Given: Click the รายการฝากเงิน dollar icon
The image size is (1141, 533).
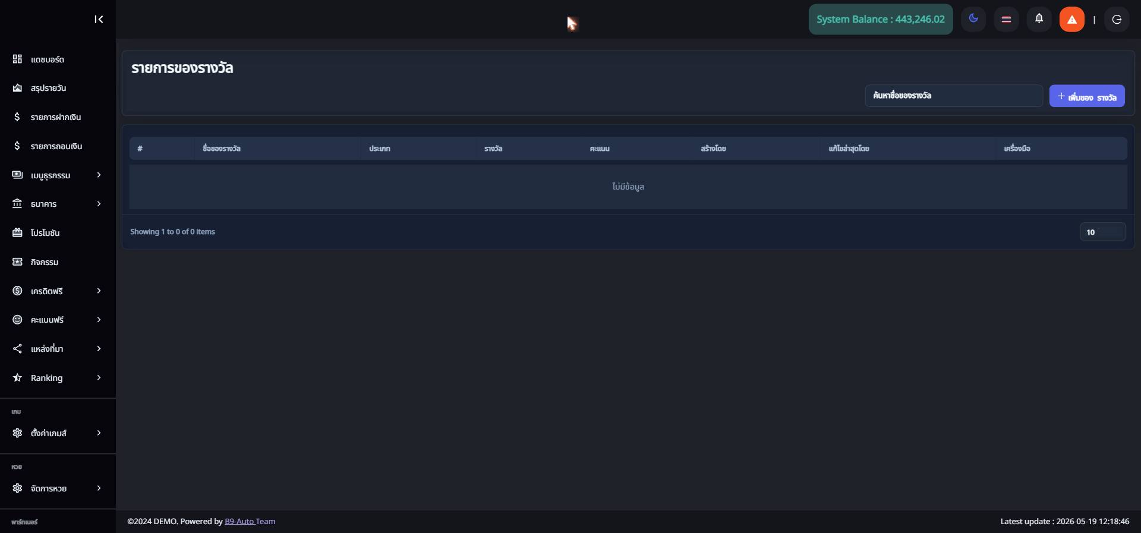Looking at the screenshot, I should pos(17,117).
